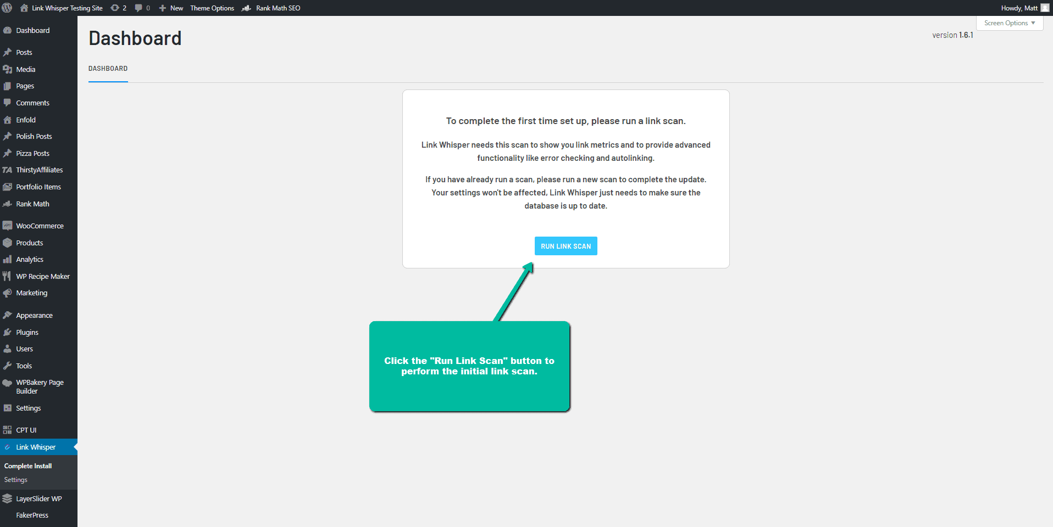Select the LayerSlider WP sidebar icon
The height and width of the screenshot is (527, 1053).
click(8, 498)
